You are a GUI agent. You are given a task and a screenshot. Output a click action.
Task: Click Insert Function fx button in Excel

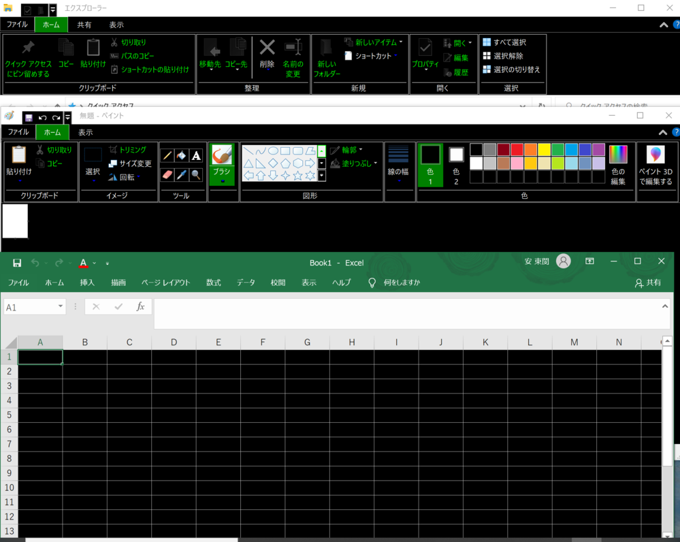[140, 307]
